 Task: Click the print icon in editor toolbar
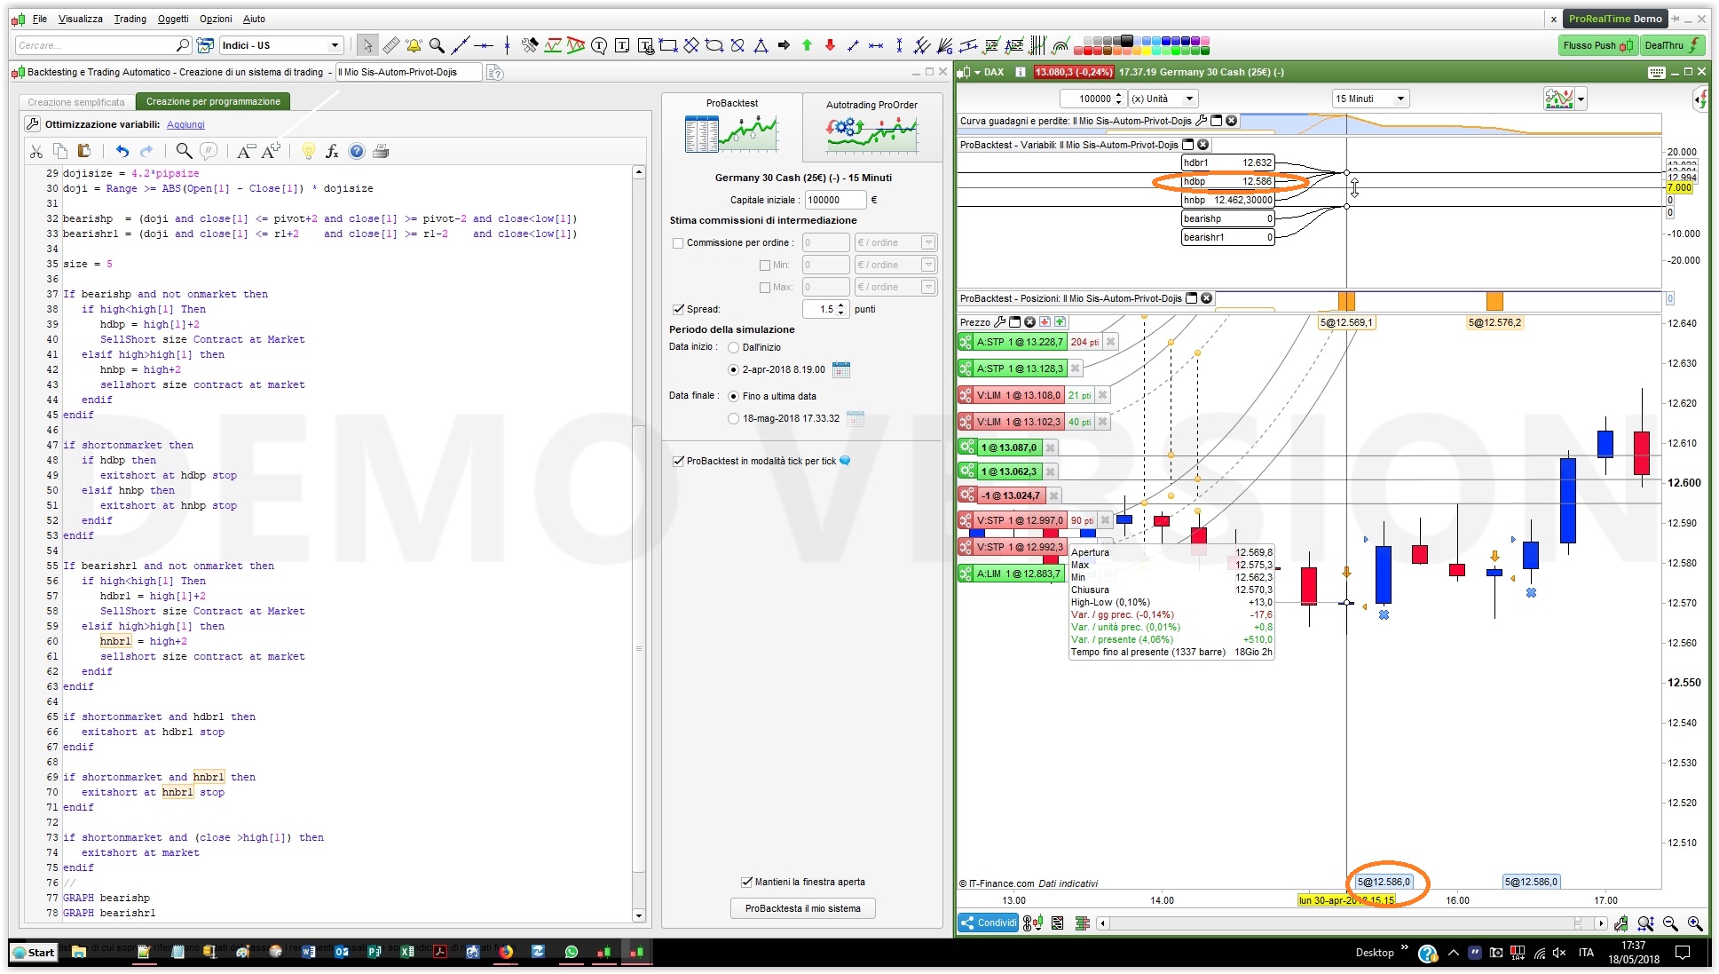coord(381,151)
